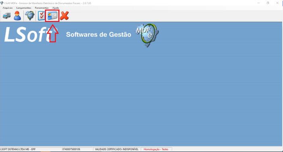The width and height of the screenshot is (283, 152).
Task: Open the Ajuda menu
Action: coord(56,8)
